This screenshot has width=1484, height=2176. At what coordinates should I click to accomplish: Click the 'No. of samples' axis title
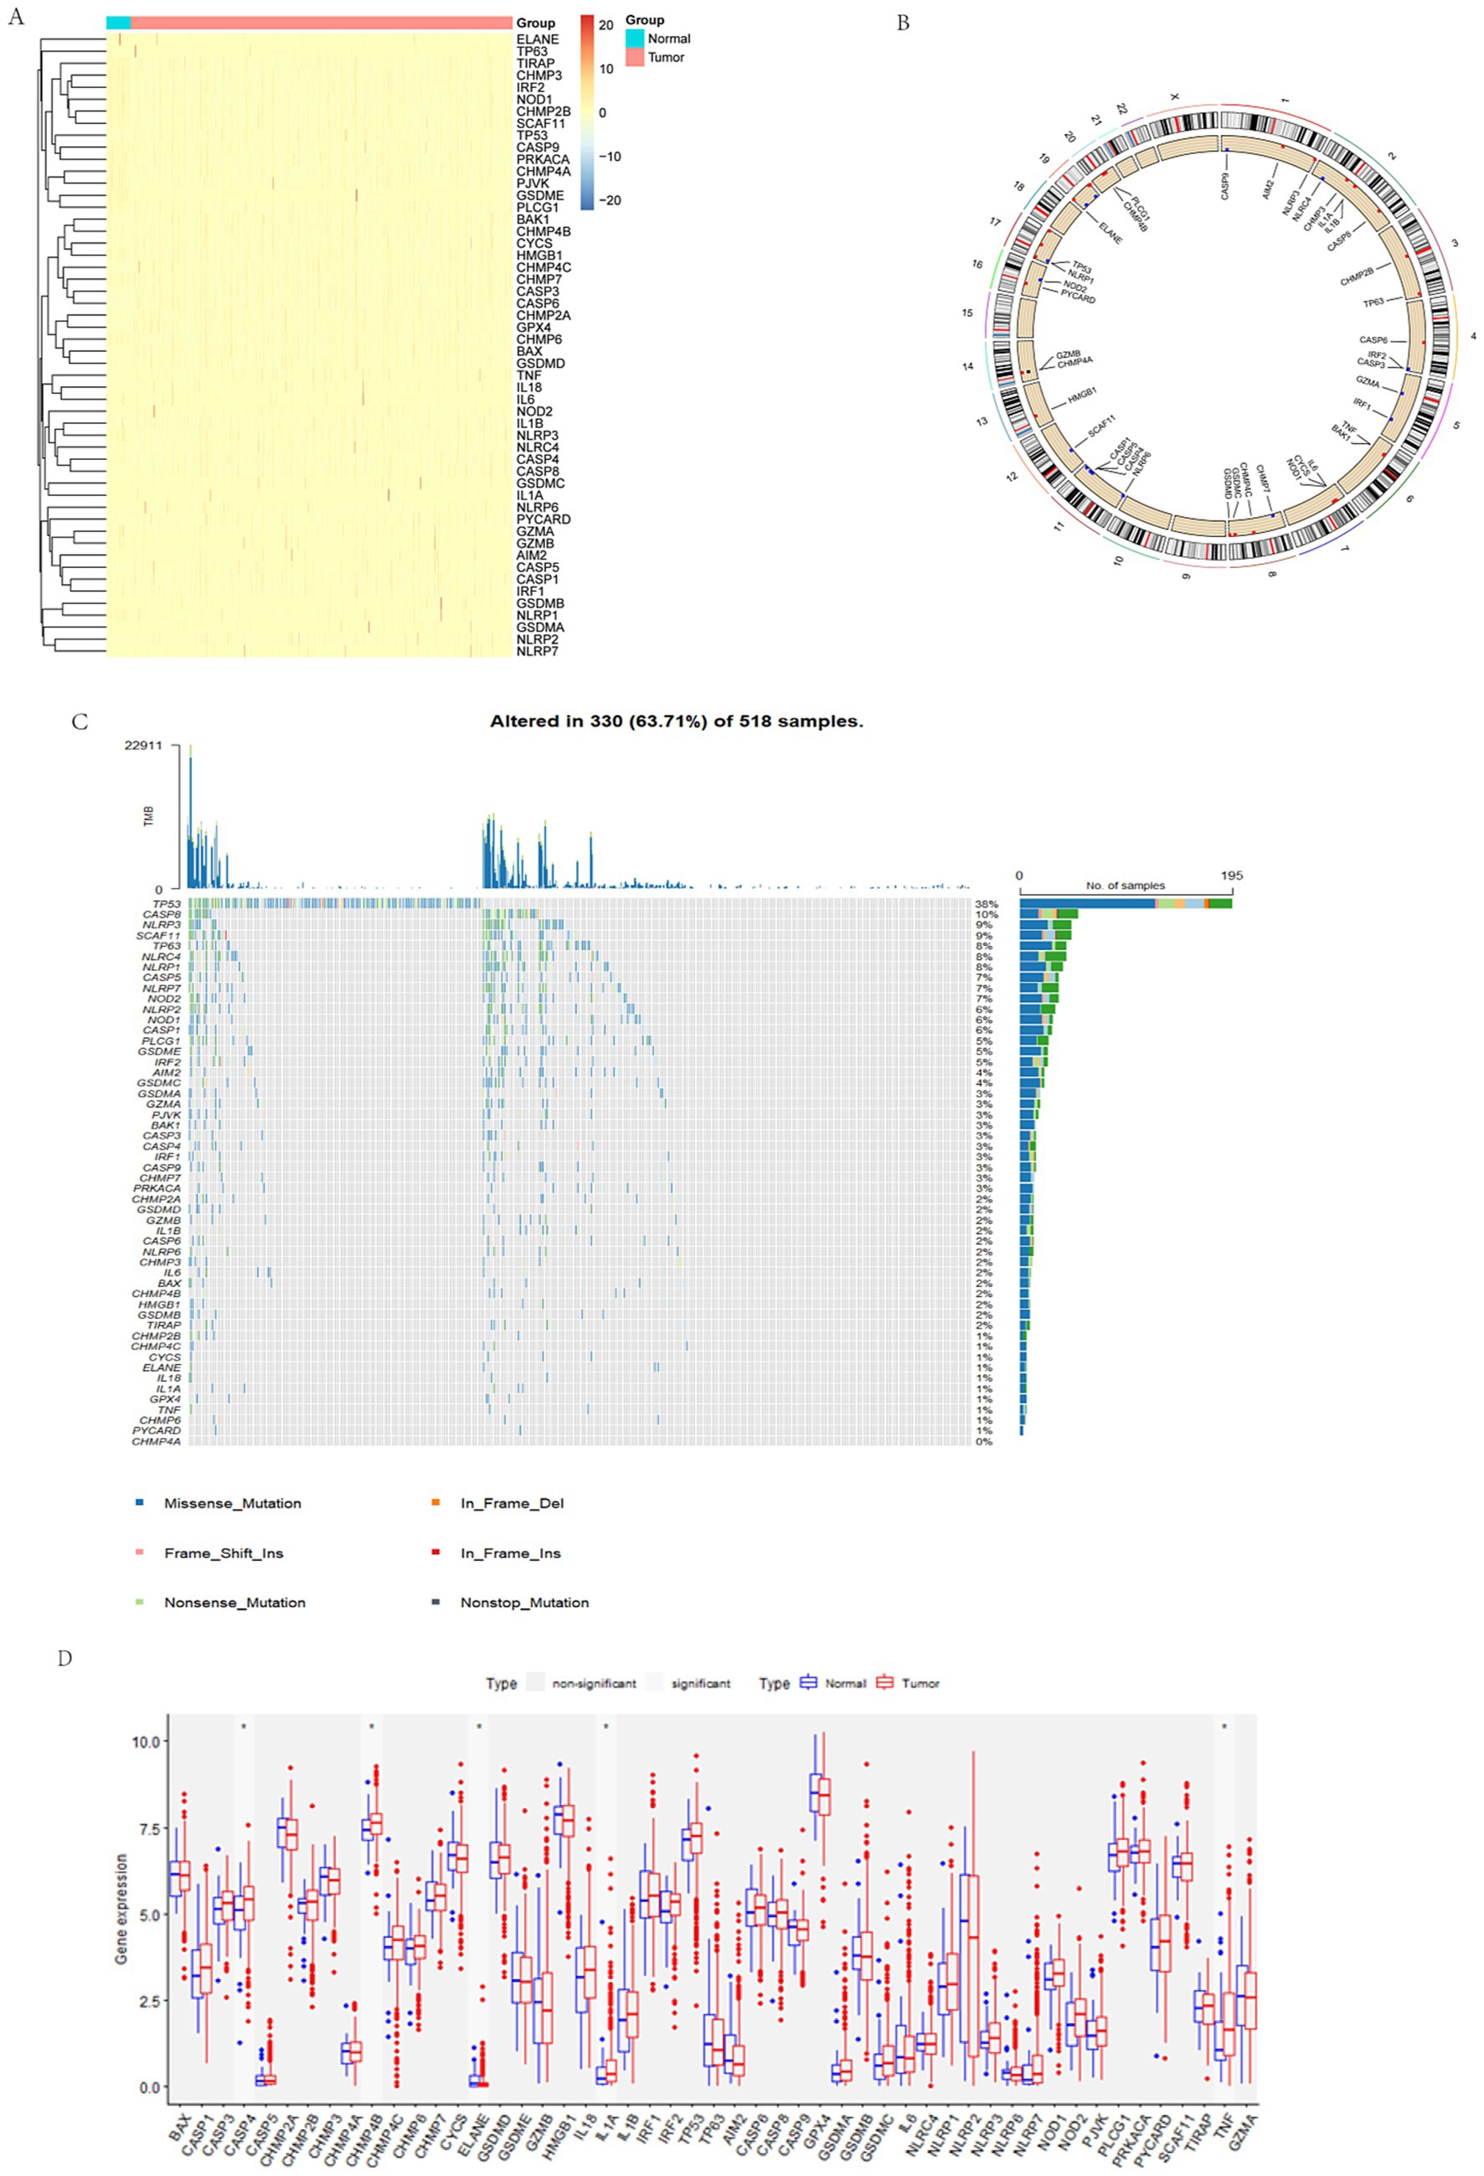(x=1126, y=885)
